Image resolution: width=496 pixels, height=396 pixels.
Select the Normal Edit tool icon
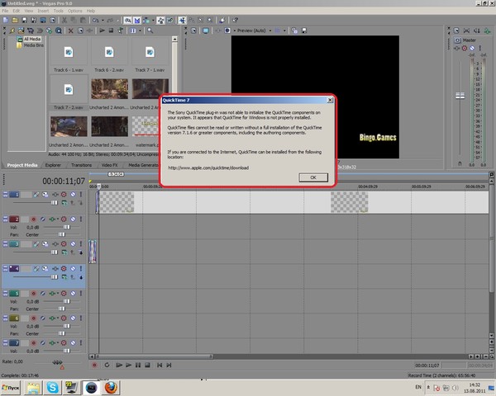pyautogui.click(x=182, y=20)
